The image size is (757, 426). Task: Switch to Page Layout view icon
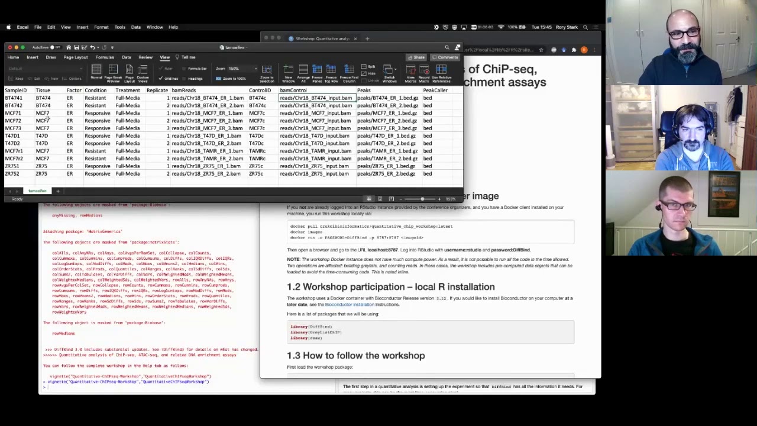[x=129, y=70]
